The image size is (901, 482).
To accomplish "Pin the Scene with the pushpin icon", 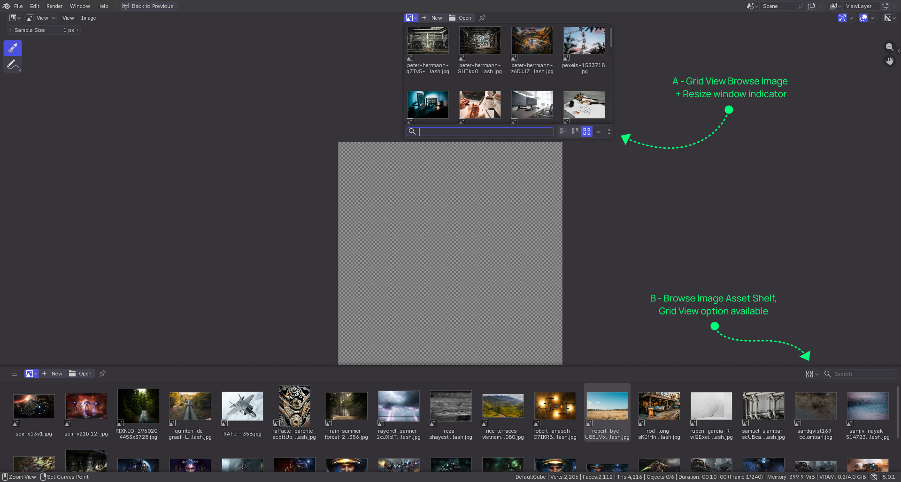I will click(801, 6).
